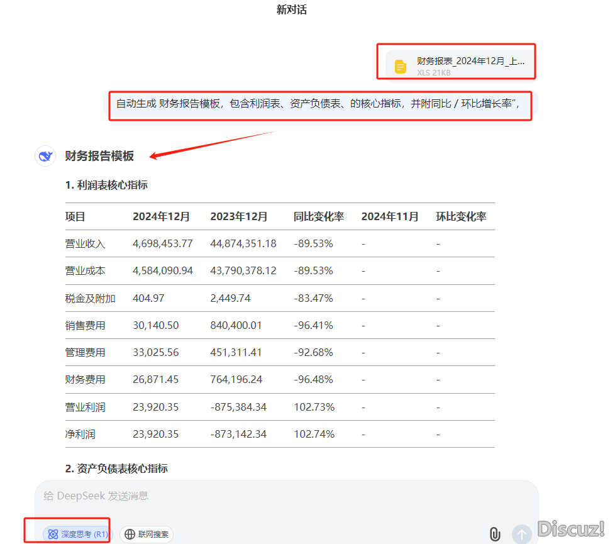Click the value 451,311.41
615x544 pixels.
(236, 352)
